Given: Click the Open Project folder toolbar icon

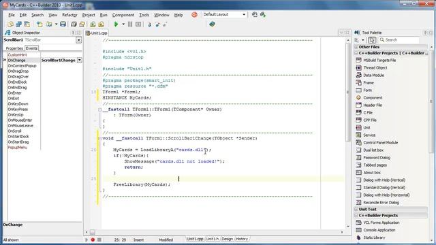Looking at the screenshot, I should pos(49,24).
